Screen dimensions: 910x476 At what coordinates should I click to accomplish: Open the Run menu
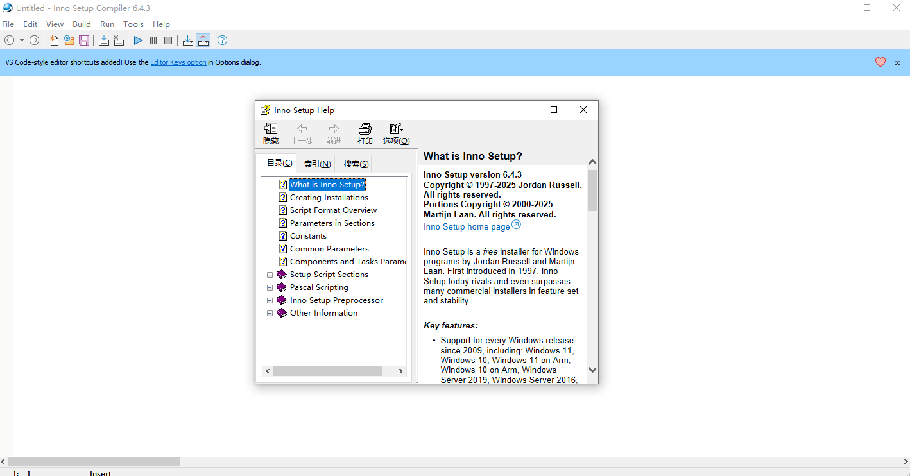(107, 24)
